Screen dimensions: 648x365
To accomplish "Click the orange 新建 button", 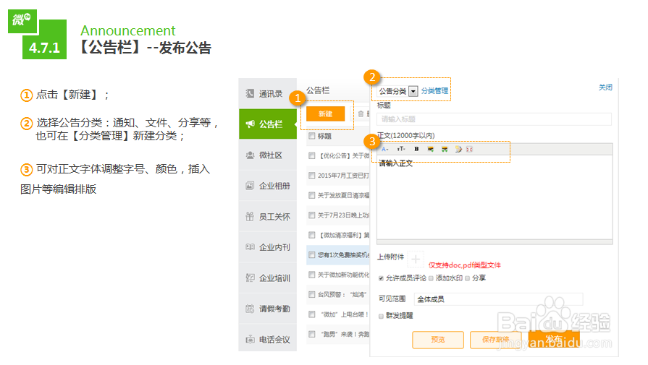I will [x=326, y=113].
